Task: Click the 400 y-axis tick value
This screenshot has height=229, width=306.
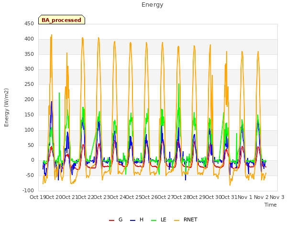Action: click(x=29, y=39)
